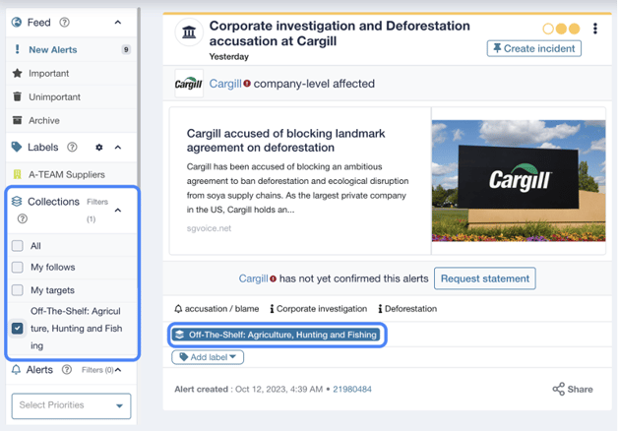
Task: Open the Add label dropdown
Action: (208, 357)
